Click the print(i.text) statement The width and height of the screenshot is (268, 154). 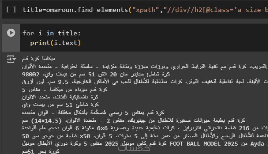click(x=56, y=43)
